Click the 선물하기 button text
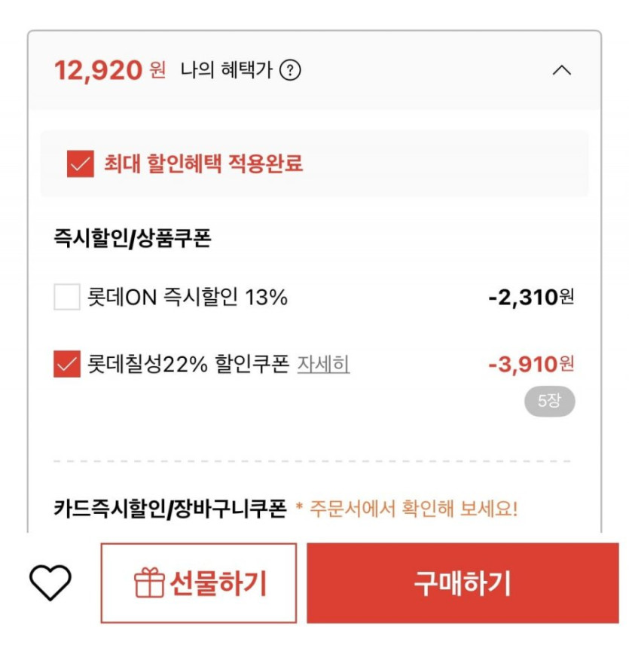This screenshot has height=648, width=629. pyautogui.click(x=218, y=583)
